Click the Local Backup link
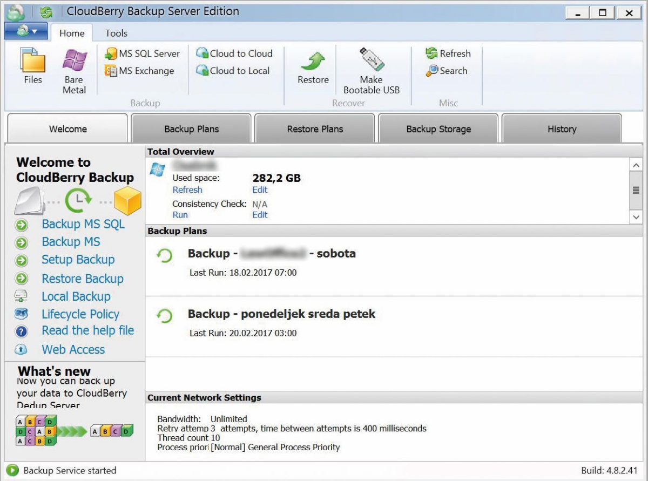 pyautogui.click(x=76, y=296)
